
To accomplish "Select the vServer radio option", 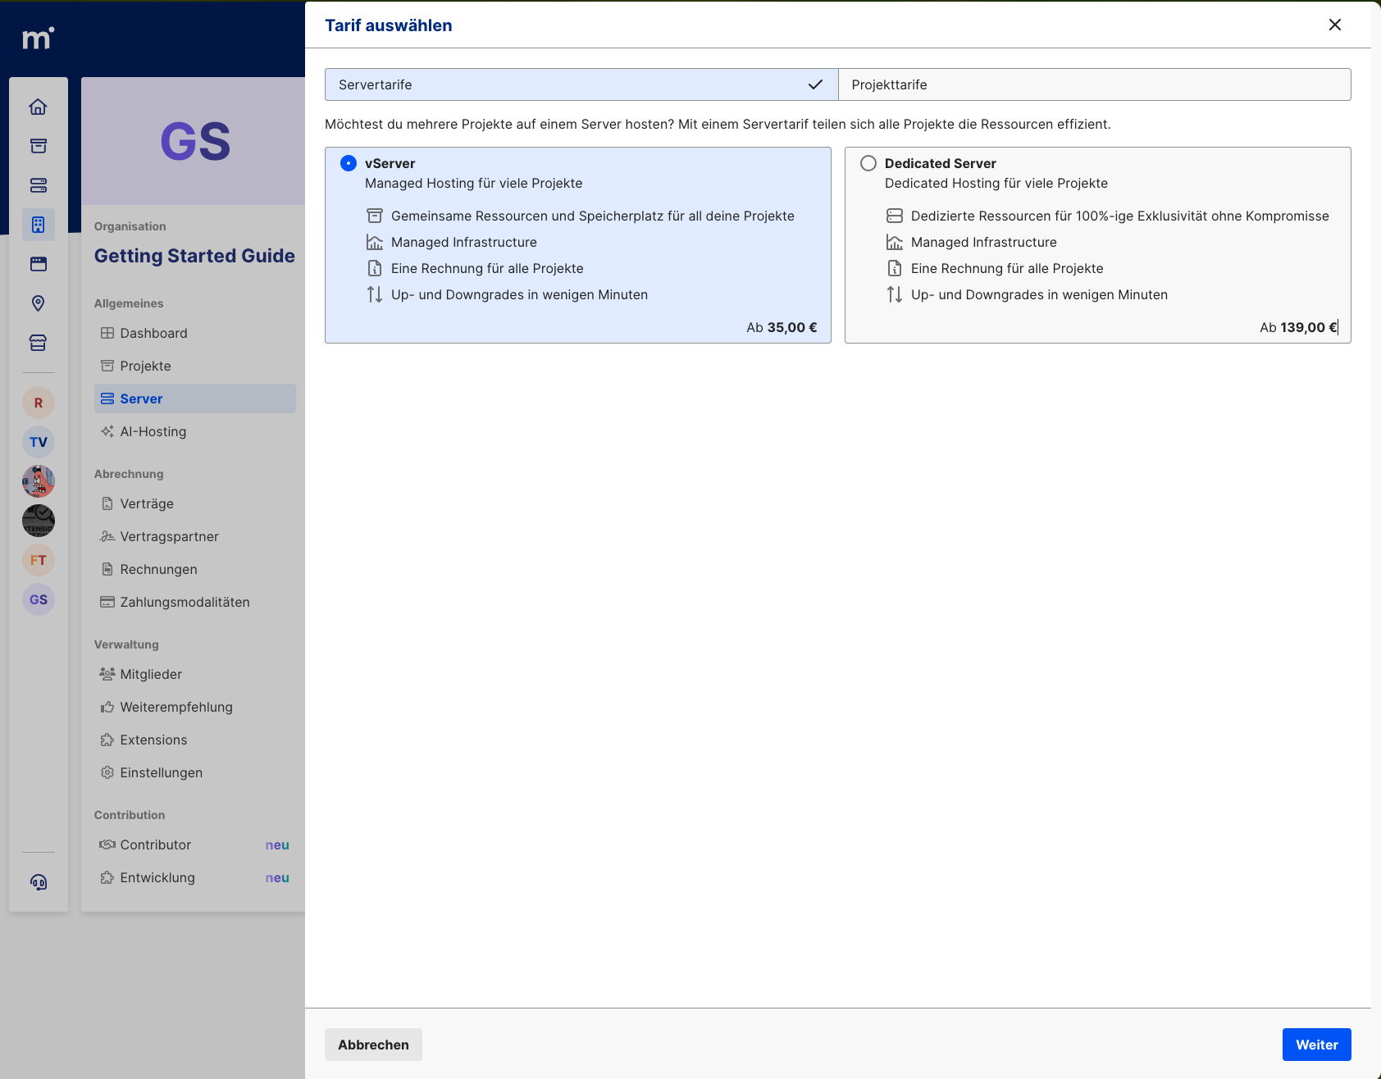I will pos(349,163).
